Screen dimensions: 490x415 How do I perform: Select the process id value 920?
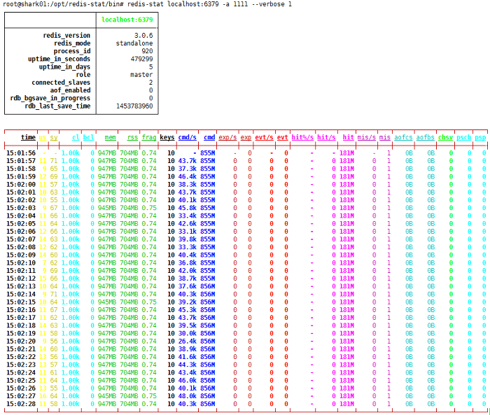coord(147,51)
